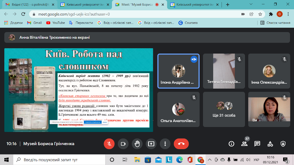Open the Chrome profile avatar O

279,14
